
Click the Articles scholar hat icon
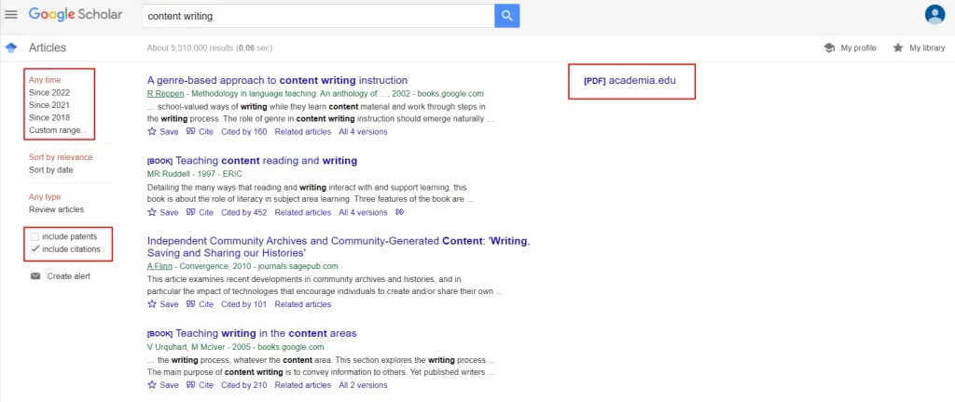11,48
